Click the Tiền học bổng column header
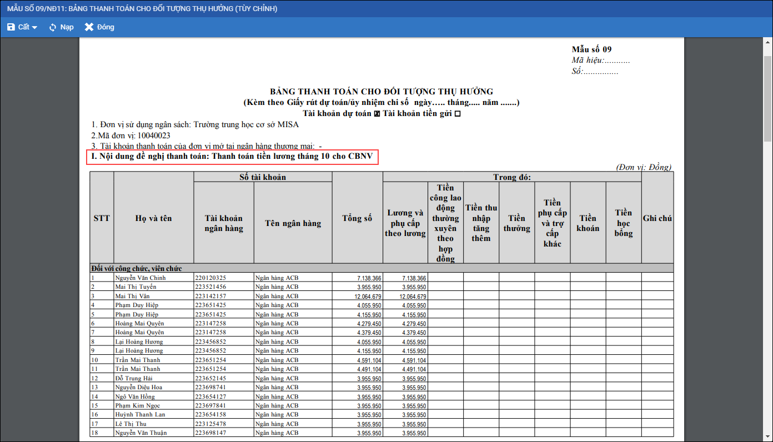 [x=623, y=223]
